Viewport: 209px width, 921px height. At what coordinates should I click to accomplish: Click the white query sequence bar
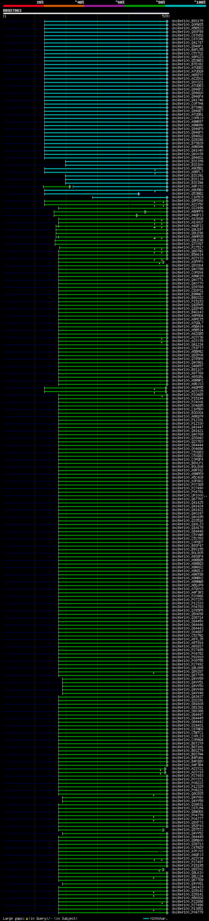tap(86, 13)
